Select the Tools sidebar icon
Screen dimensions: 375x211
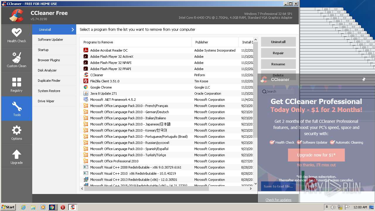17,109
